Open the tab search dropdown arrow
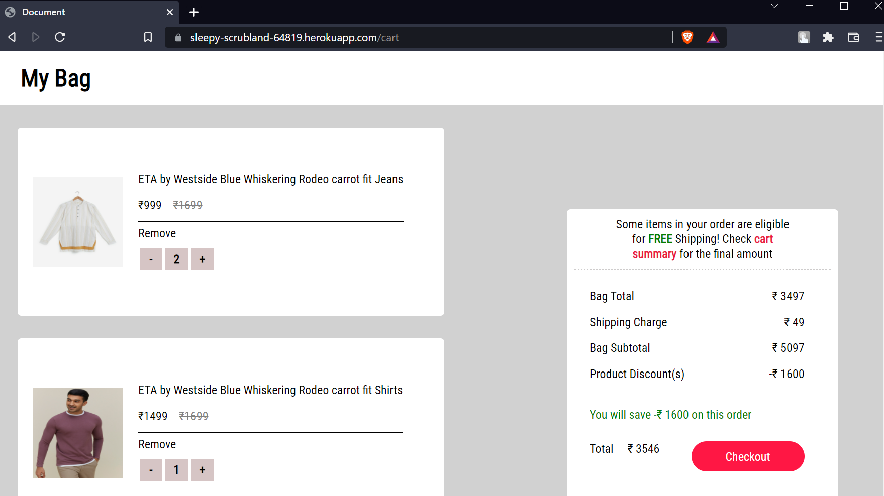 pos(774,6)
